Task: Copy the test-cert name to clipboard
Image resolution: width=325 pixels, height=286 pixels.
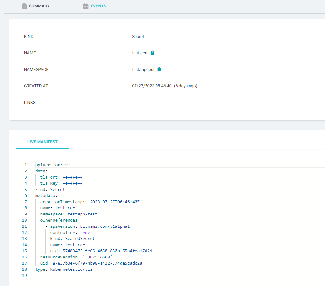Action: coord(153,53)
